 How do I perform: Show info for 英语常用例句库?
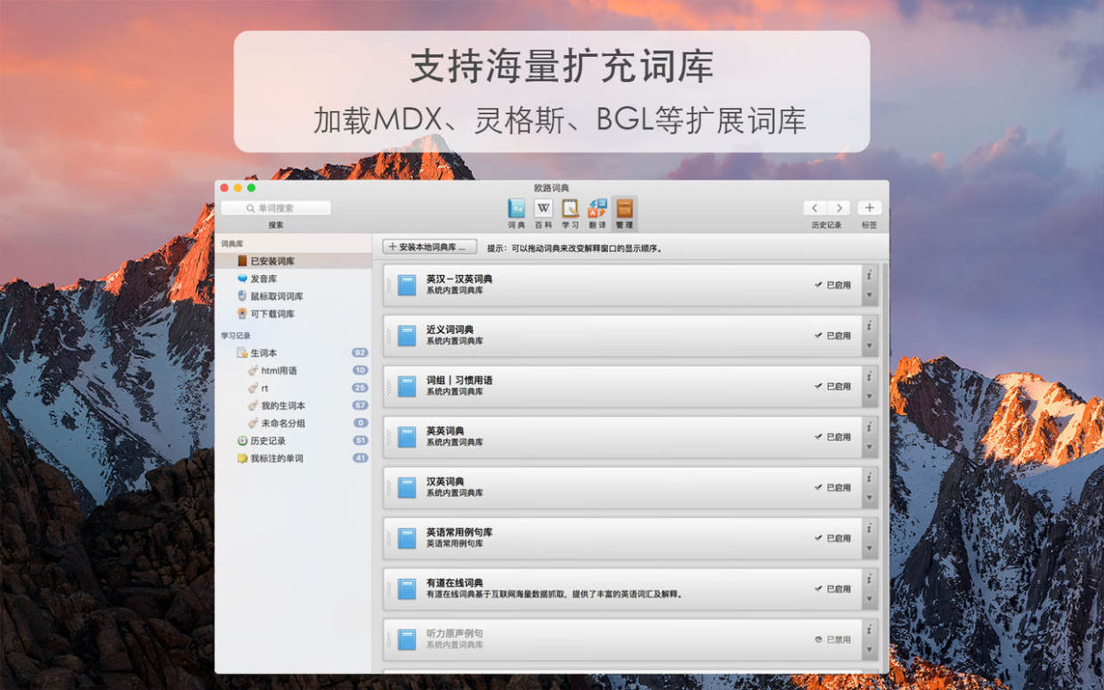[870, 528]
